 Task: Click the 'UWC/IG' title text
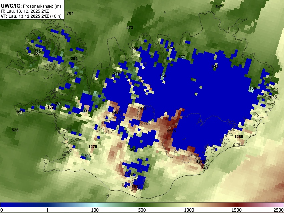pos(10,6)
